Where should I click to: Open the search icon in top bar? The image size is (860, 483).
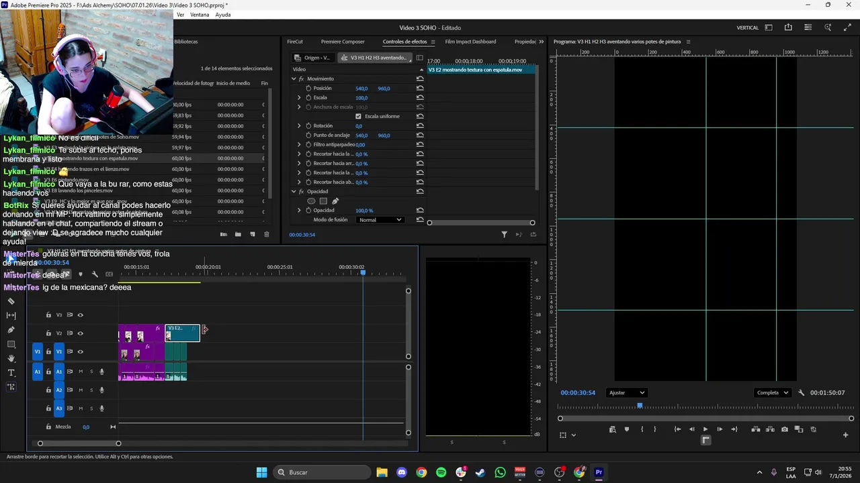point(828,28)
